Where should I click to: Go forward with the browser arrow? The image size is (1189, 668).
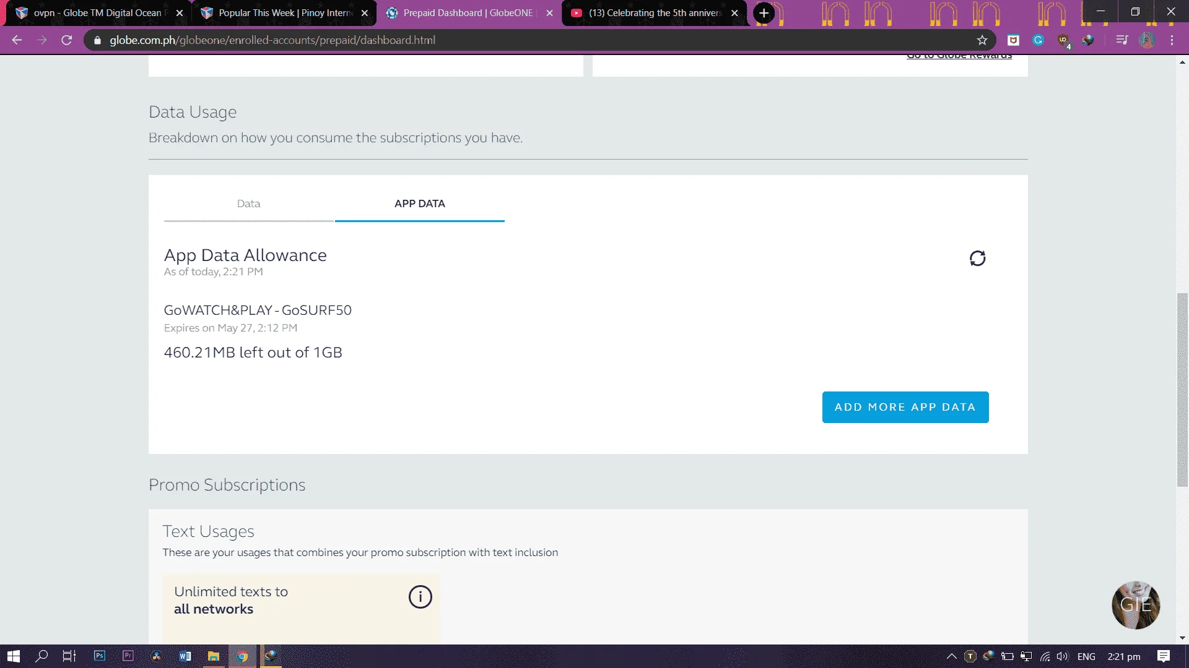coord(41,40)
